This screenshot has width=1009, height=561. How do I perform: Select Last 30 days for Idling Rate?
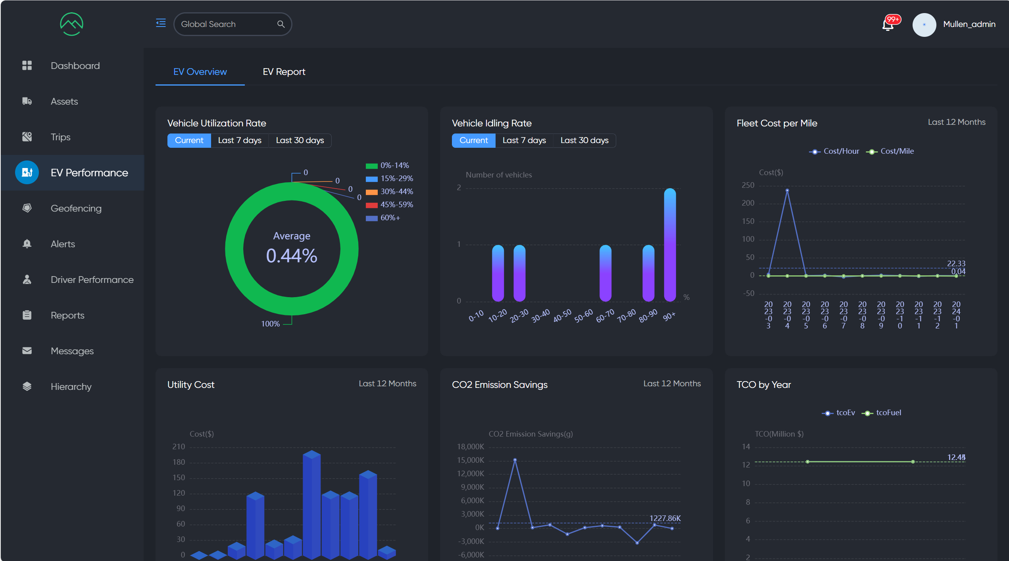[x=584, y=140]
